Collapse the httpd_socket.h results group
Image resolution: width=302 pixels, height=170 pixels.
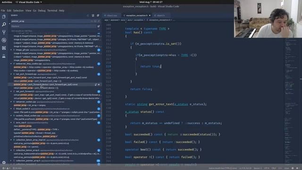[11, 109]
